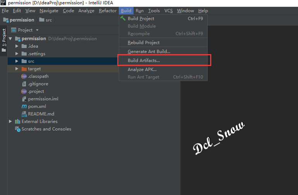Click src folder icon in breadcrumb
The image size is (298, 195).
(x=42, y=20)
